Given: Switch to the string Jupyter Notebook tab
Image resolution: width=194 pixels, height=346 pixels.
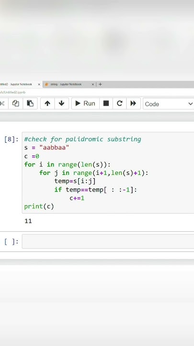Looking at the screenshot, I should 66,84.
